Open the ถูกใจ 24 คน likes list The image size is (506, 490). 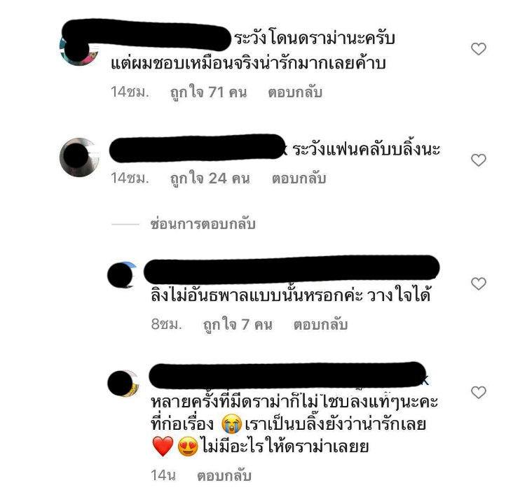click(210, 178)
